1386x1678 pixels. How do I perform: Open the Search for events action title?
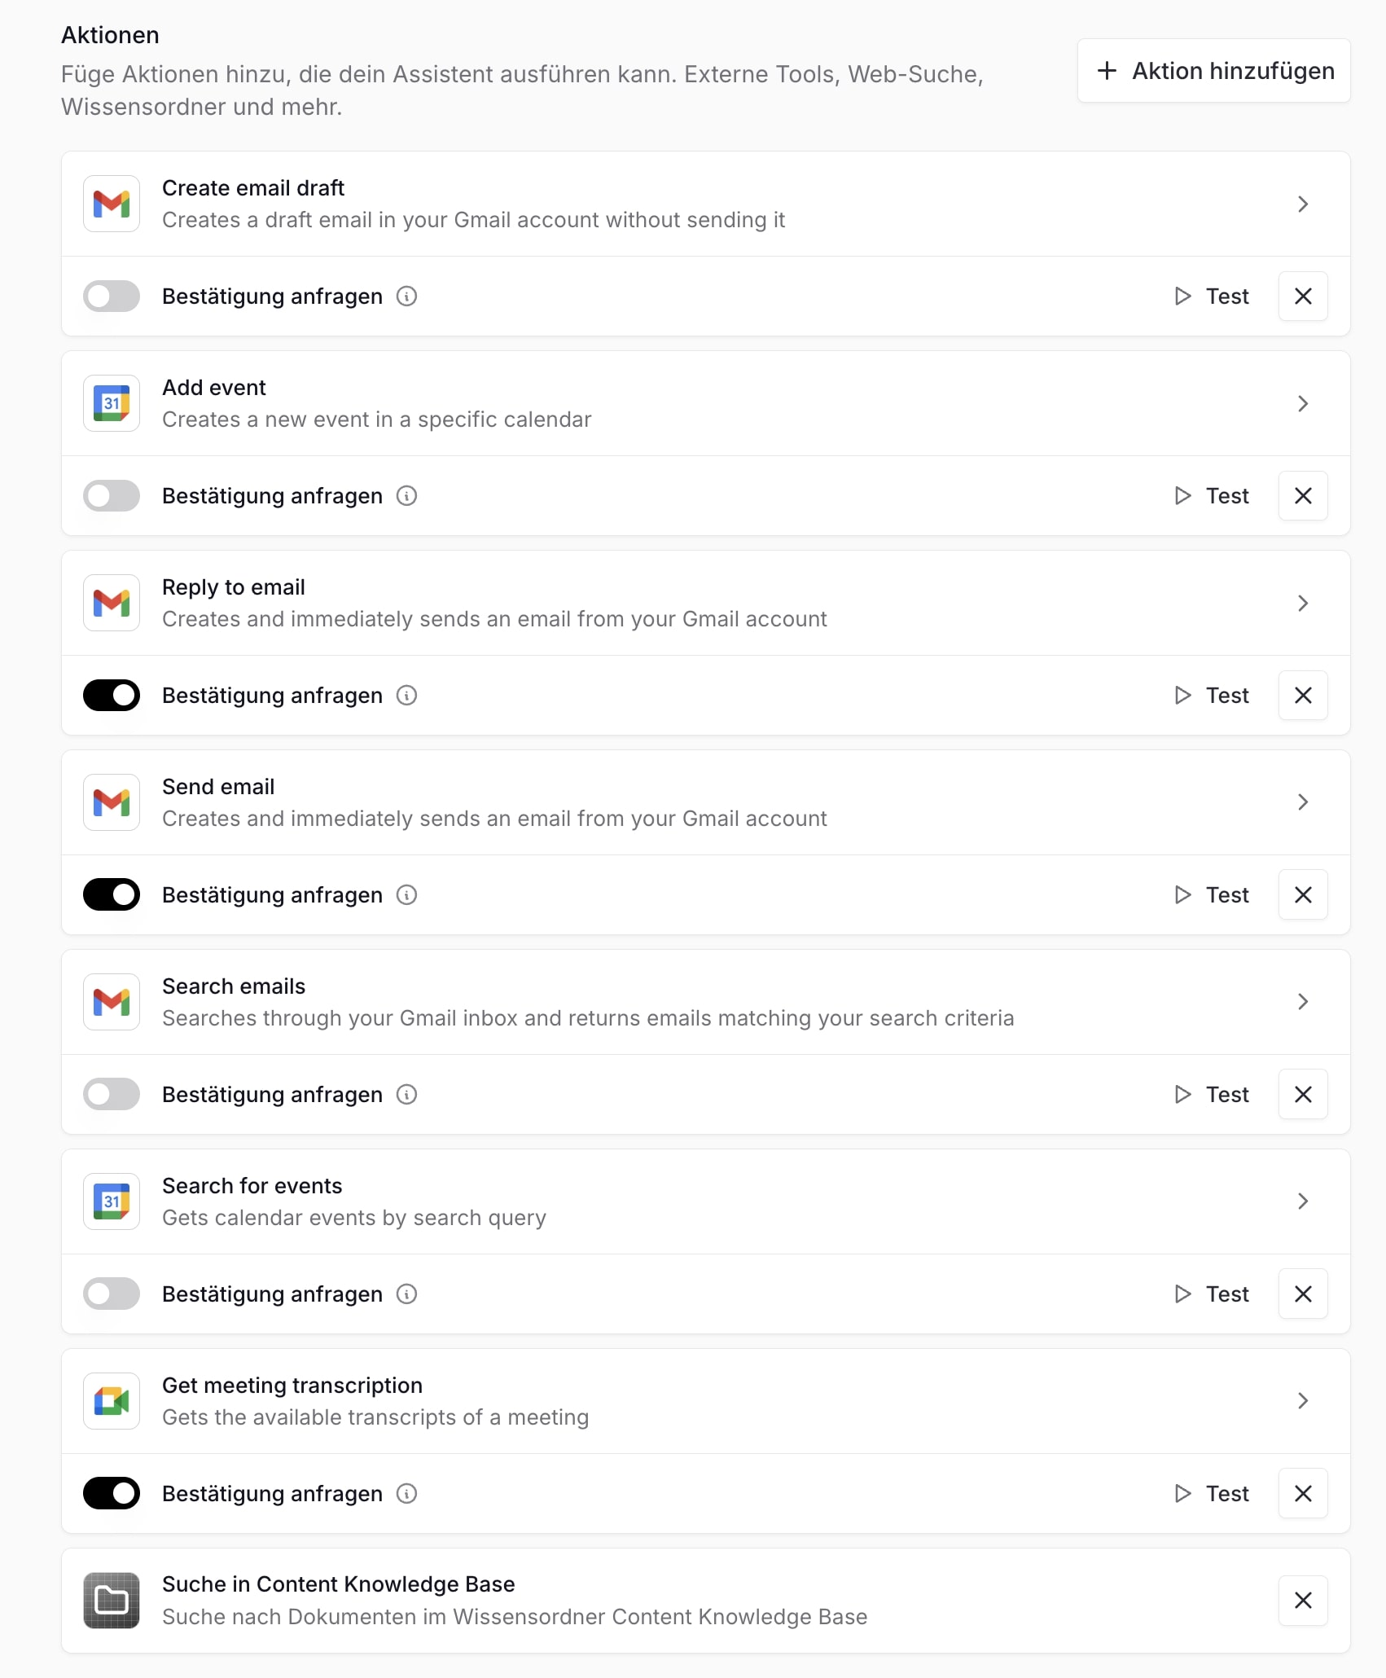click(x=252, y=1186)
